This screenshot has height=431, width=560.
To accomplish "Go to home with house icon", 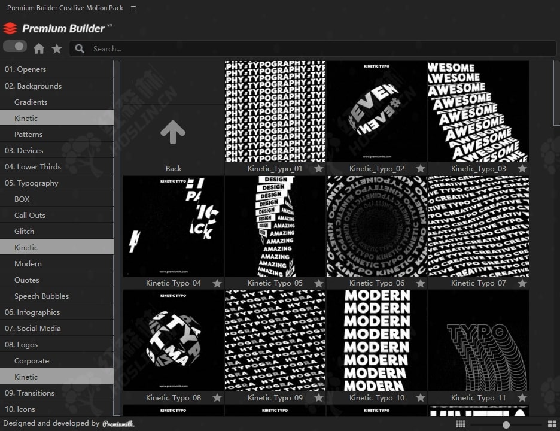I will pos(39,48).
